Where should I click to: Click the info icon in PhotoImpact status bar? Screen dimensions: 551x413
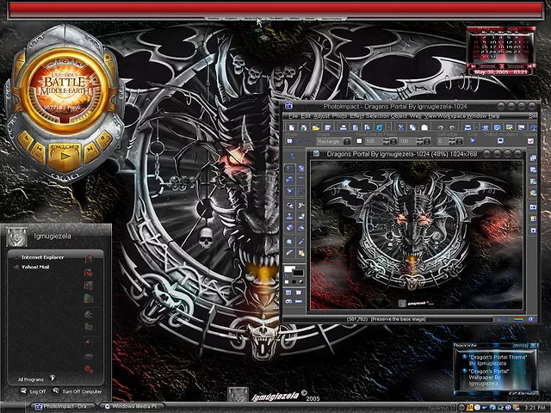coord(531,319)
